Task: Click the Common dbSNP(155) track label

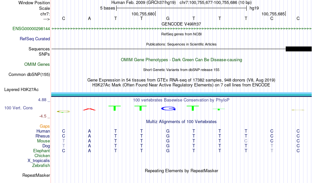Action: click(29, 75)
